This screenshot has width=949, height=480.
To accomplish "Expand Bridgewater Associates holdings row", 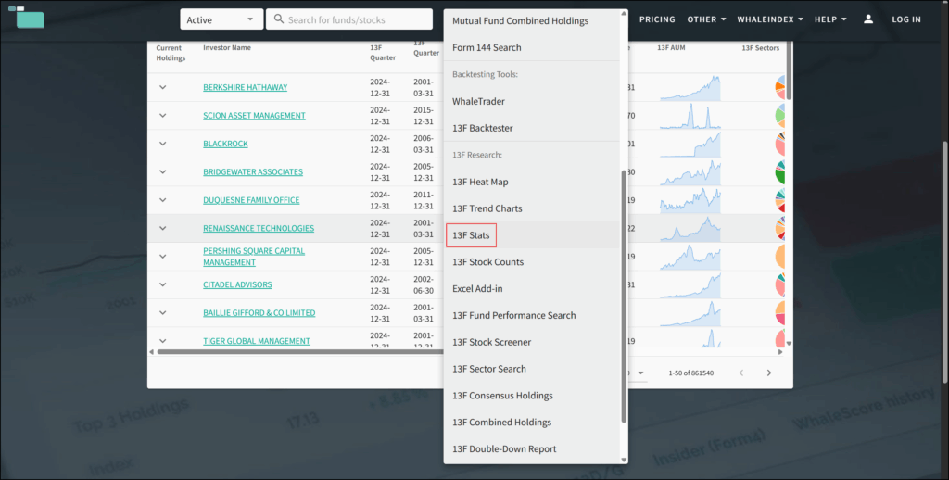I will coord(163,172).
